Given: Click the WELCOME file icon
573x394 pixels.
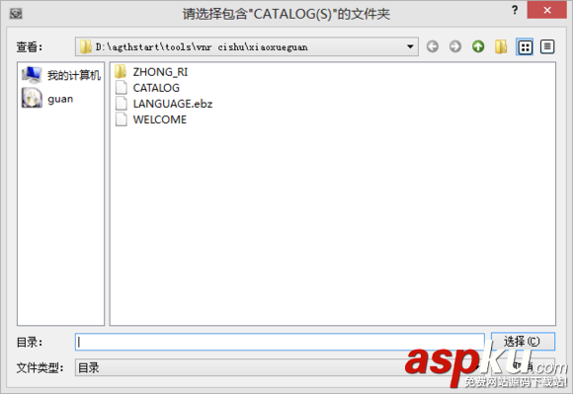Looking at the screenshot, I should (x=121, y=119).
